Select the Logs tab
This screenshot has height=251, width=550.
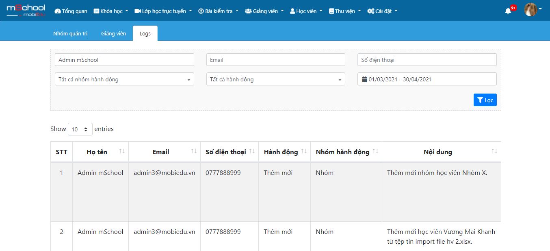point(145,33)
